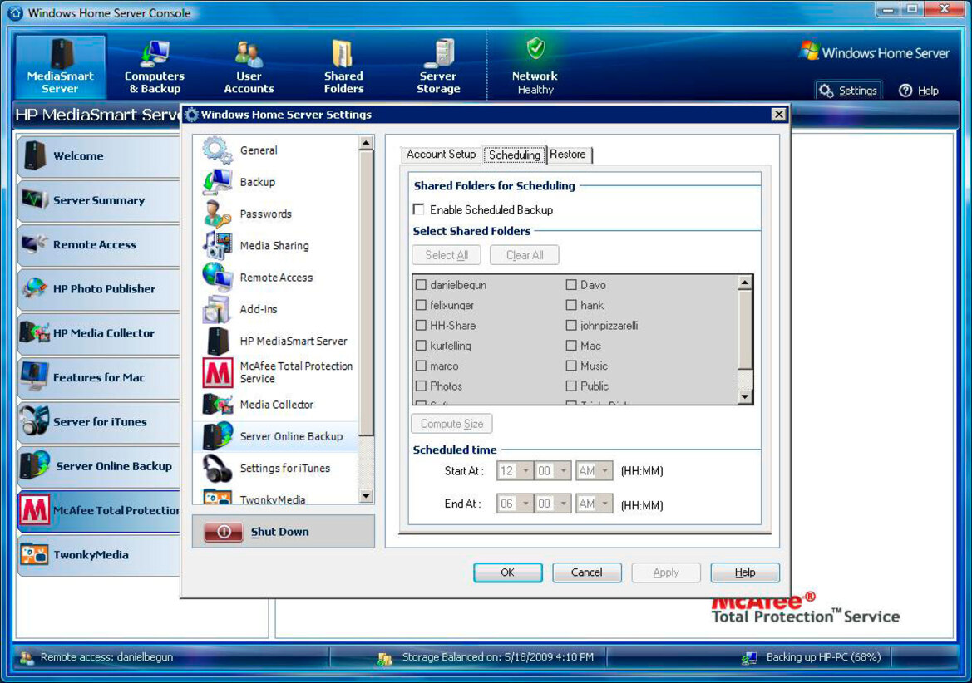Open Welcome in the left sidebar
This screenshot has width=972, height=683.
(x=99, y=156)
